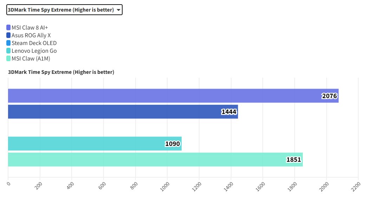The image size is (366, 198).
Task: Click the chart title above the bars
Action: tap(61, 72)
